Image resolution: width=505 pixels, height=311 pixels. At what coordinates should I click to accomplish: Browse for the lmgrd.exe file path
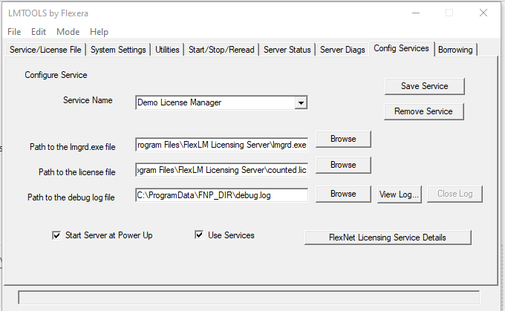[x=343, y=139]
